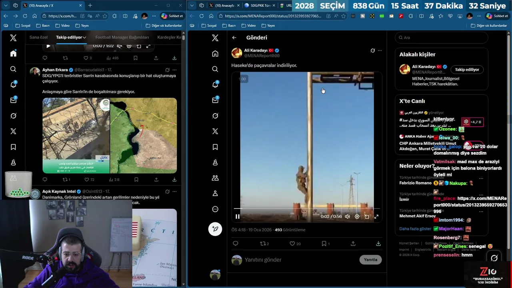Download video from Ali Karadayı's post
The image size is (512, 288).
click(x=378, y=243)
